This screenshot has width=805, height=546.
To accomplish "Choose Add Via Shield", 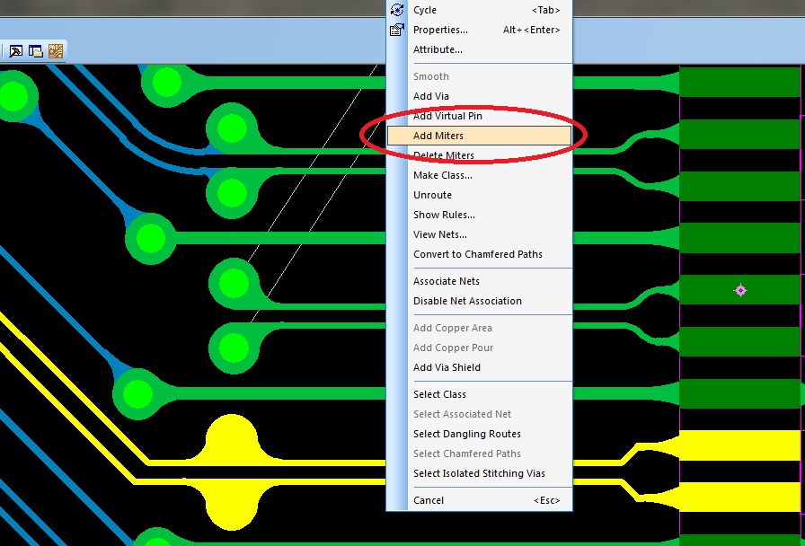I will pyautogui.click(x=480, y=367).
